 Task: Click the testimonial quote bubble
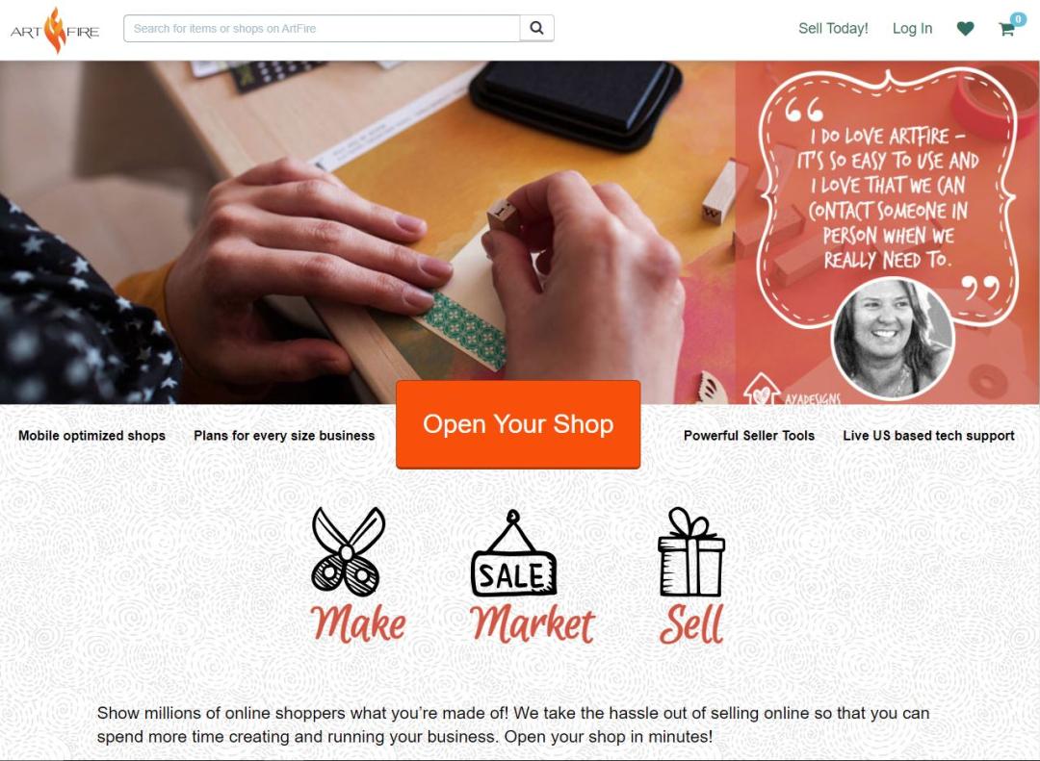click(x=887, y=198)
